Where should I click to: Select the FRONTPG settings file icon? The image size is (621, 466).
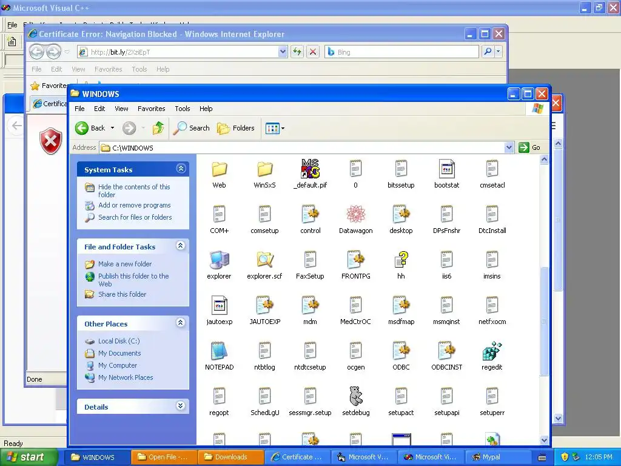point(355,260)
